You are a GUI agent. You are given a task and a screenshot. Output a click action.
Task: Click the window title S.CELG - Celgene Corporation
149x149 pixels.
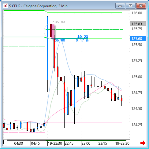point(38,6)
